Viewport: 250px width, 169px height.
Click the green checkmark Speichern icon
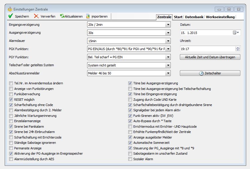[10, 16]
